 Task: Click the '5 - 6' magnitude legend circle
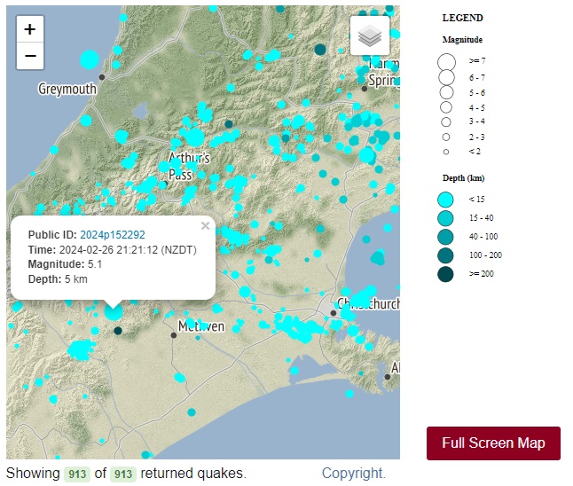446,92
